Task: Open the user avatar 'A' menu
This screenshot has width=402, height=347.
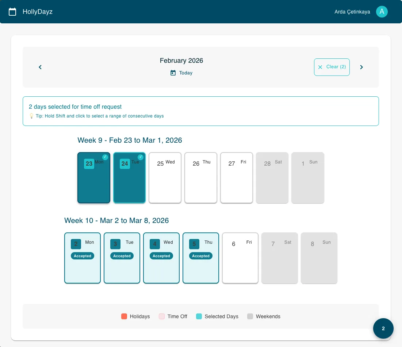Action: coord(382,12)
